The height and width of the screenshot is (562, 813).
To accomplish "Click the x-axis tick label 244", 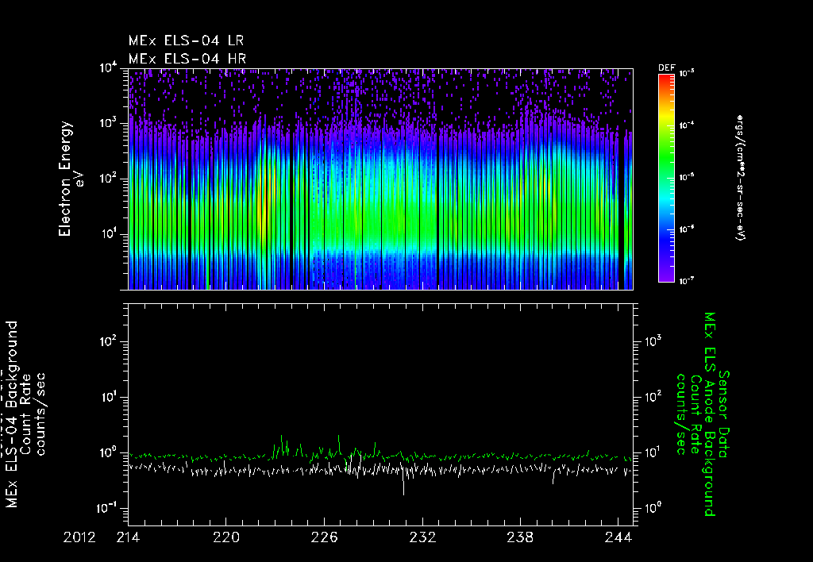I will click(x=618, y=537).
